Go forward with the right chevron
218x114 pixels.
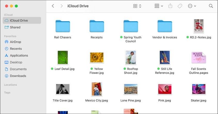coord(61,6)
